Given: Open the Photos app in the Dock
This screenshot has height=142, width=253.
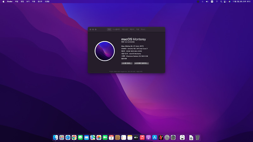Looking at the screenshot, I should point(99,138).
